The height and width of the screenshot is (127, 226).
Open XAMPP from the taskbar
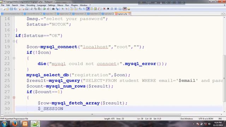pyautogui.click(x=25, y=124)
